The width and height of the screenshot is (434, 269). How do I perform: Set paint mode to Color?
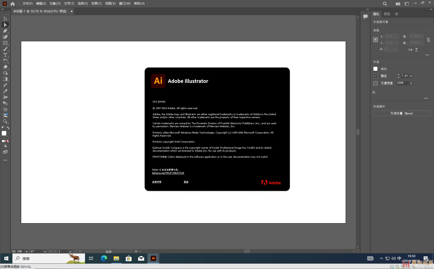pyautogui.click(x=3, y=141)
